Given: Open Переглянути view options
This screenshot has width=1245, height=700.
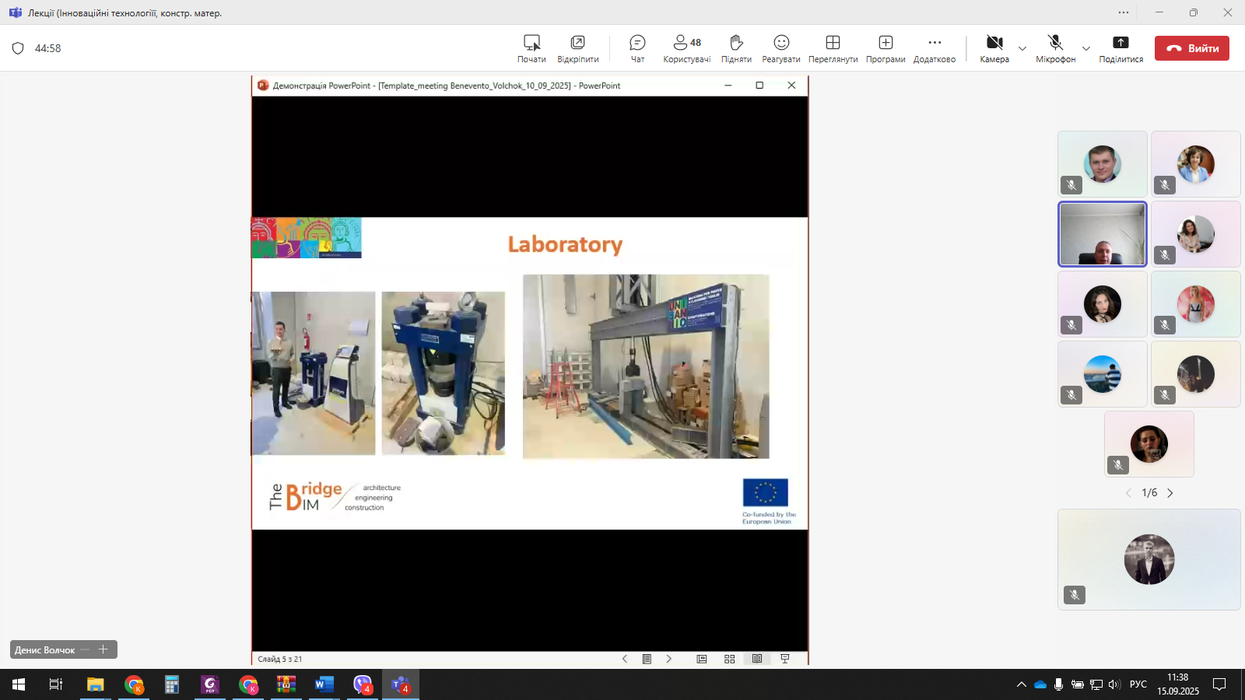Looking at the screenshot, I should [x=833, y=48].
